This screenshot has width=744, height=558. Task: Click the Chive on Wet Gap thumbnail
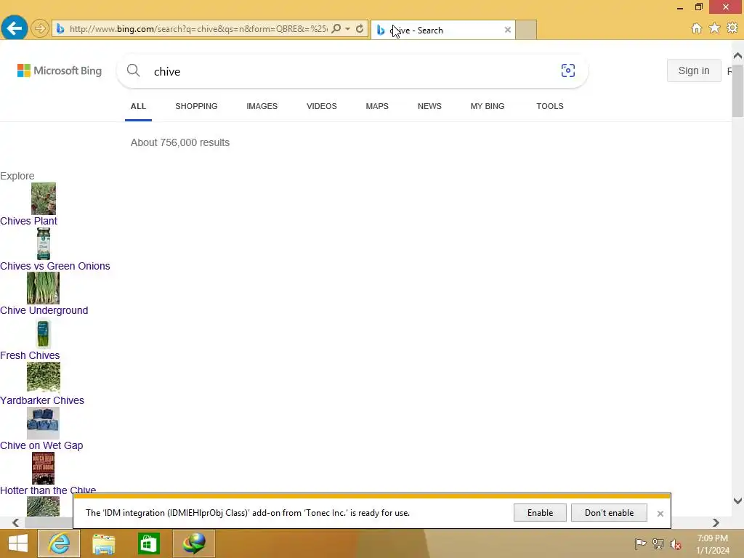point(43,424)
